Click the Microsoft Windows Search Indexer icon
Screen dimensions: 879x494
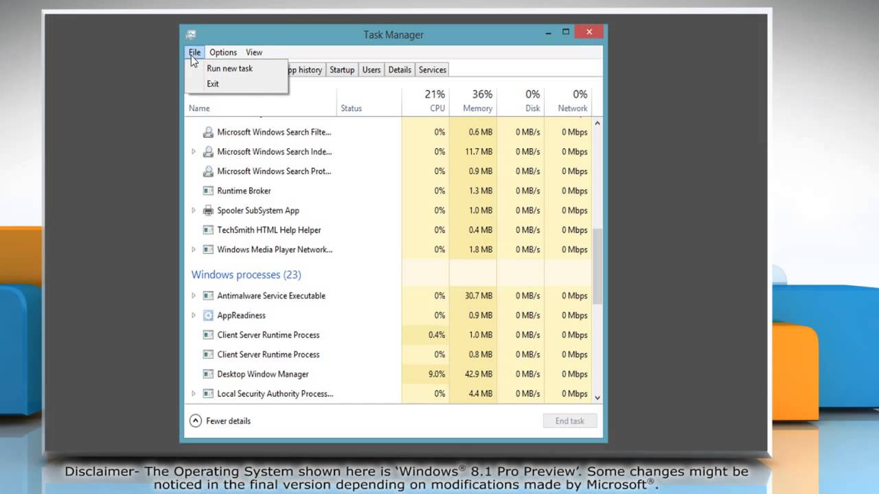tap(208, 152)
